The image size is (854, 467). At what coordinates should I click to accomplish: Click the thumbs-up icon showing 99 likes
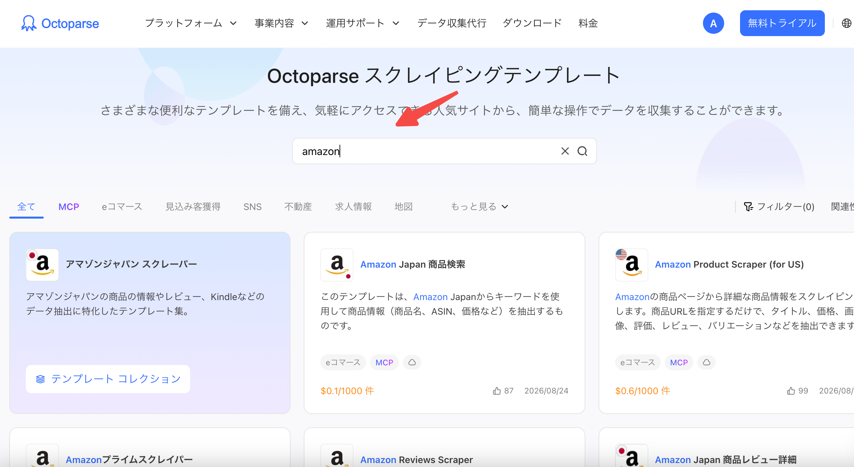tap(791, 391)
